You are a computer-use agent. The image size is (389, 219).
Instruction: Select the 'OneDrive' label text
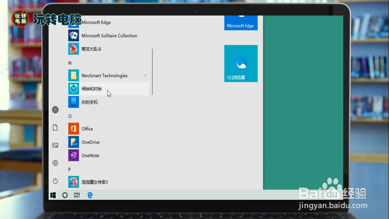point(91,142)
